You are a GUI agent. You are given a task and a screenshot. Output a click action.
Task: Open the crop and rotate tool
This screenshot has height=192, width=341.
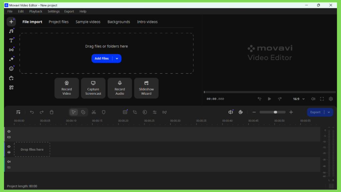[135, 112]
